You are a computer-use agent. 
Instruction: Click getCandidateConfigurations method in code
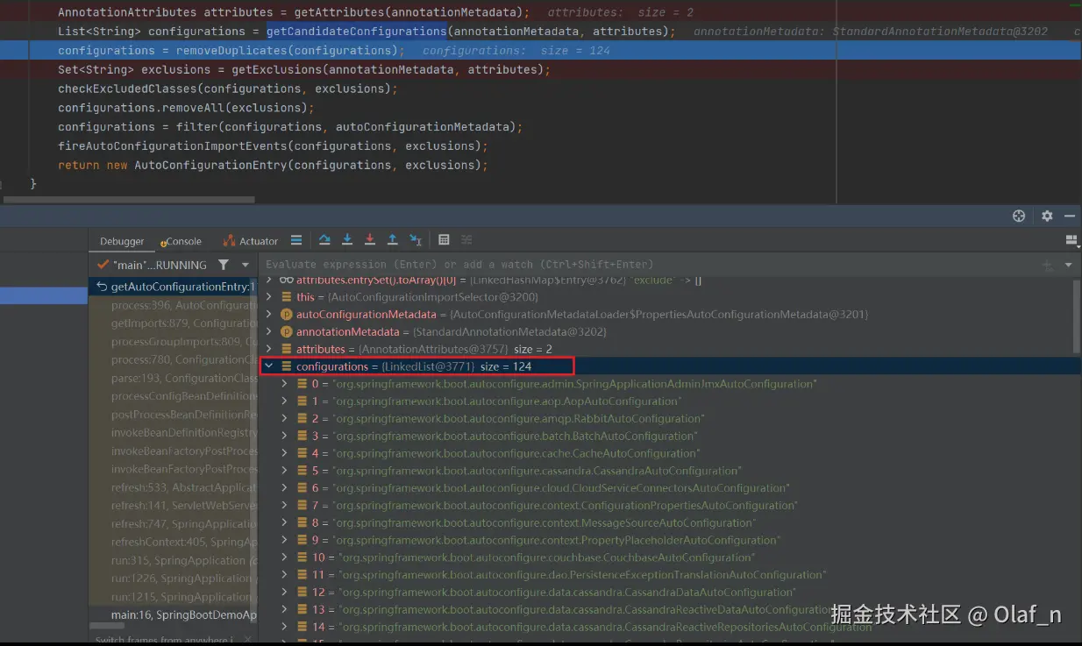[357, 32]
